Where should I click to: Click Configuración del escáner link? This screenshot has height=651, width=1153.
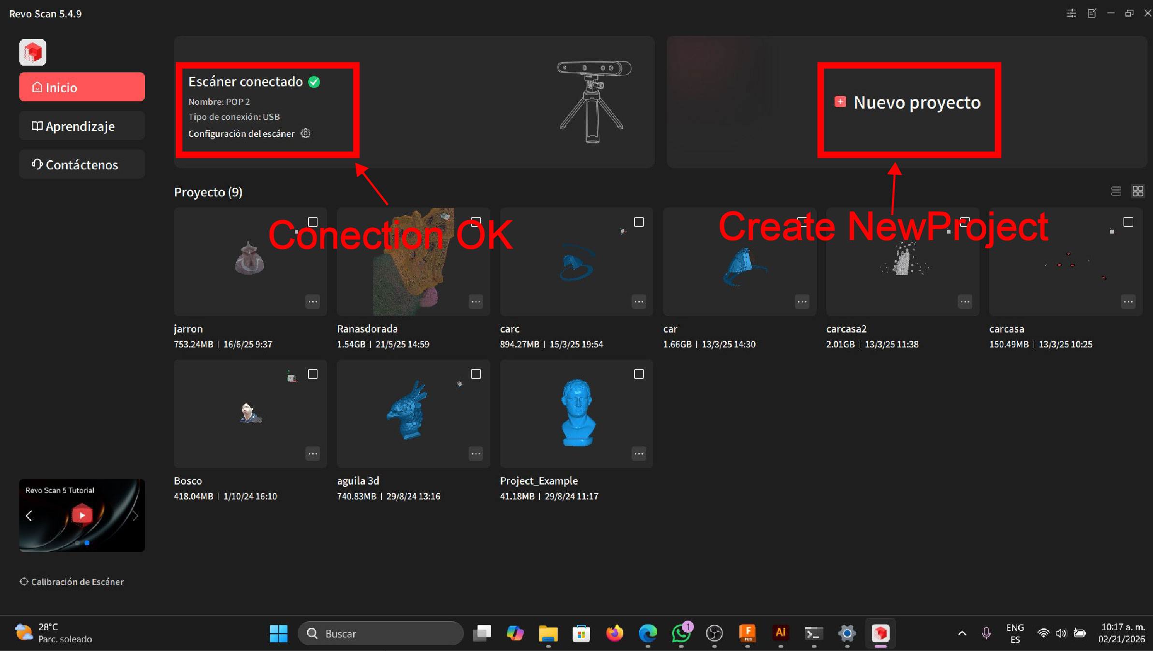pos(241,134)
